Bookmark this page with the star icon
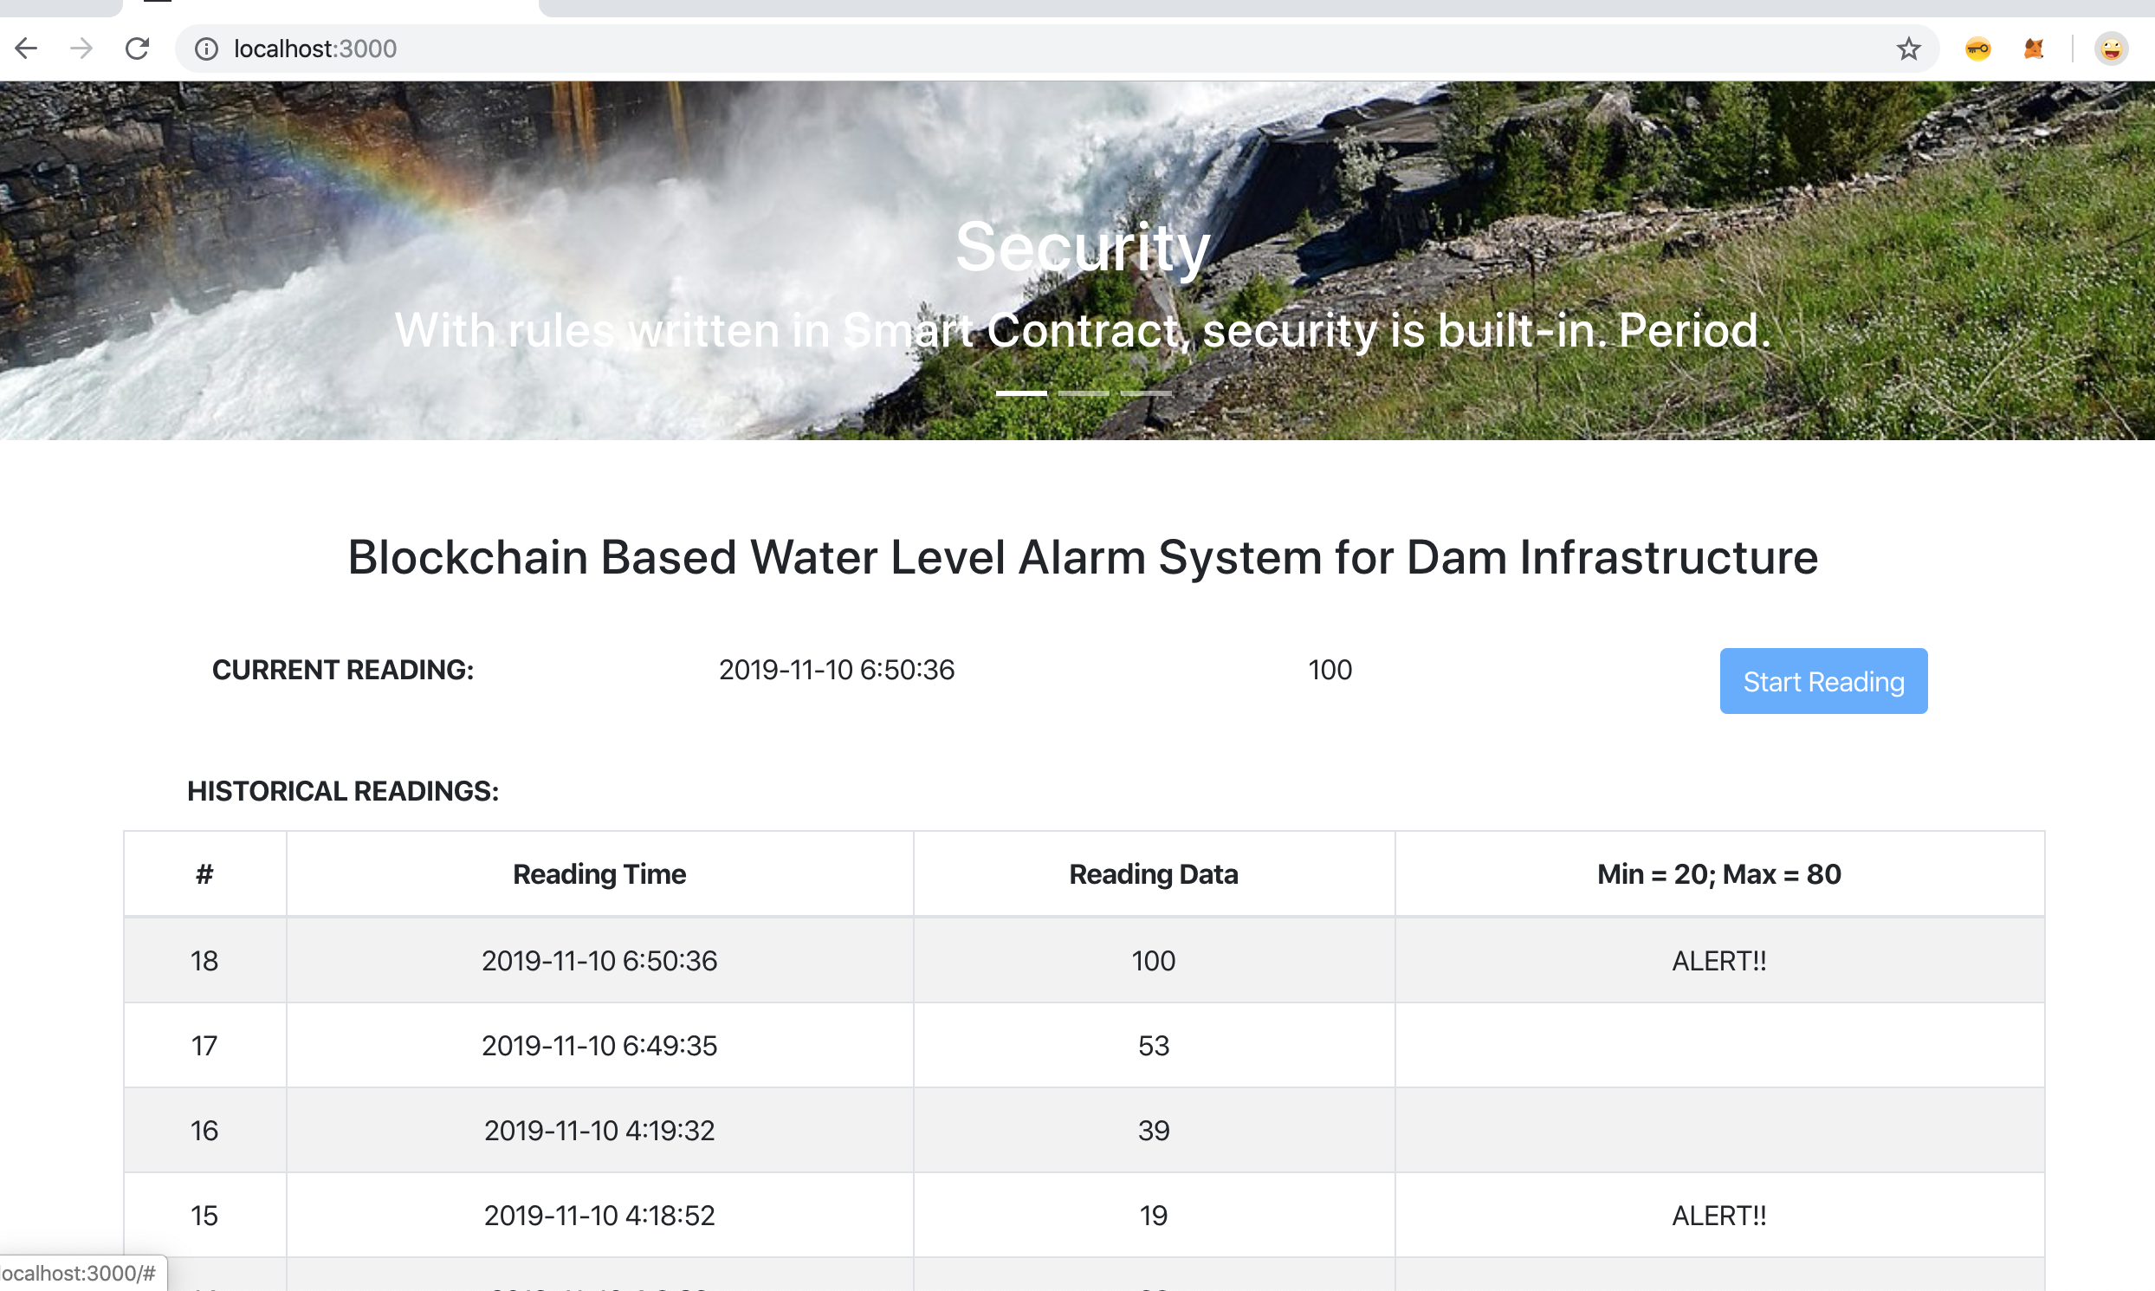This screenshot has height=1291, width=2155. [x=1908, y=49]
